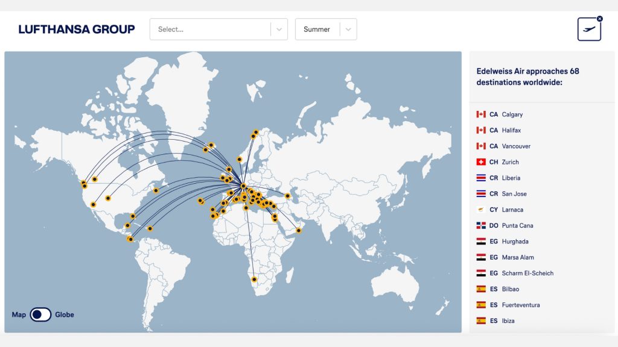Click the Spain flag beside Ibiza
Viewport: 618px width, 347px height.
[481, 320]
